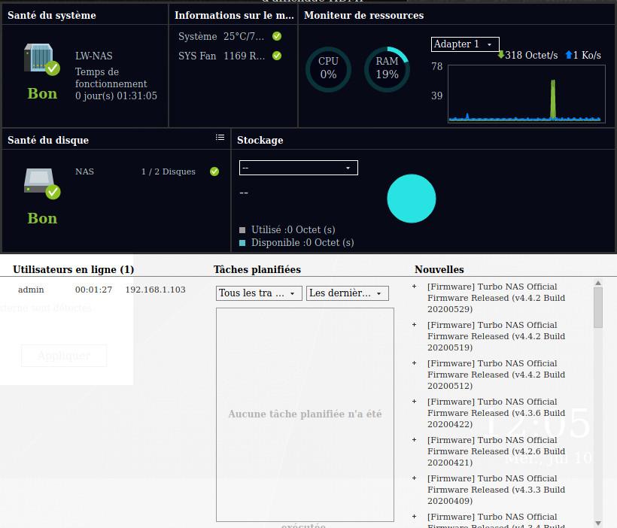This screenshot has width=617, height=528.
Task: Open the disk health list menu icon
Action: click(x=220, y=138)
